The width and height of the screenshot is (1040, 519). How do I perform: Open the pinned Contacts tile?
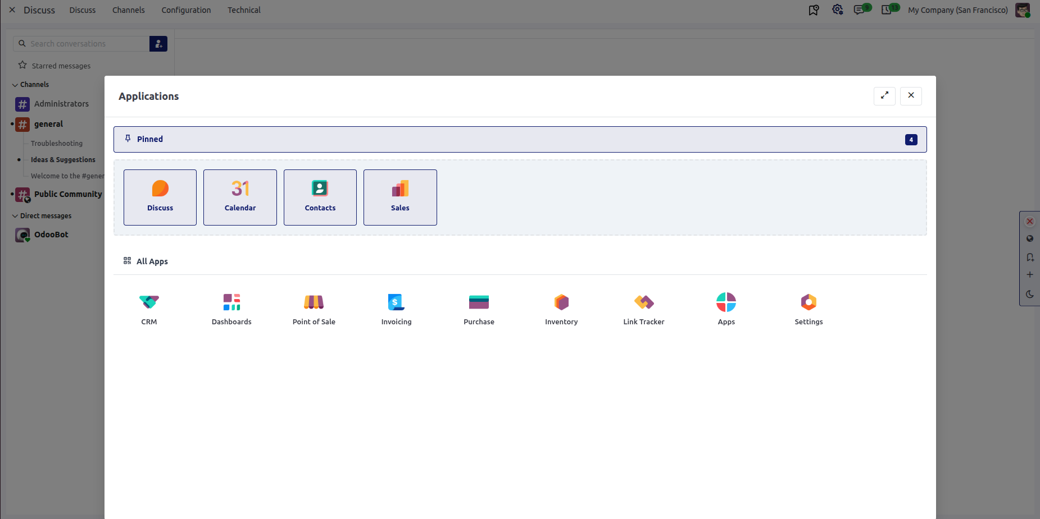pos(320,198)
